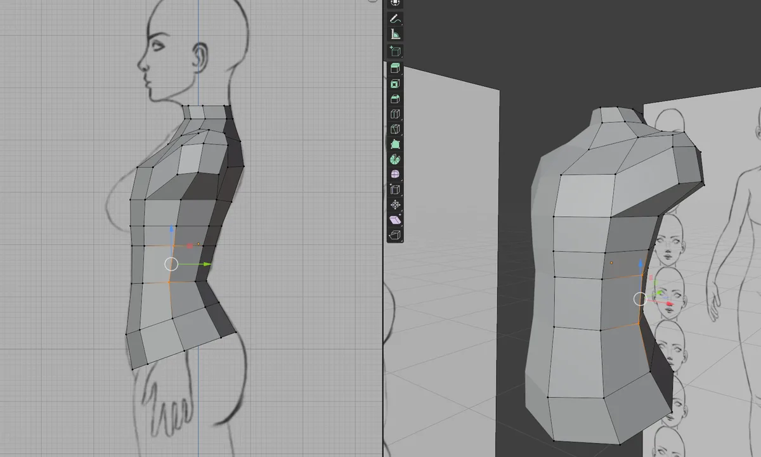The height and width of the screenshot is (457, 761).
Task: Select the Annotate pencil tool
Action: 395,19
